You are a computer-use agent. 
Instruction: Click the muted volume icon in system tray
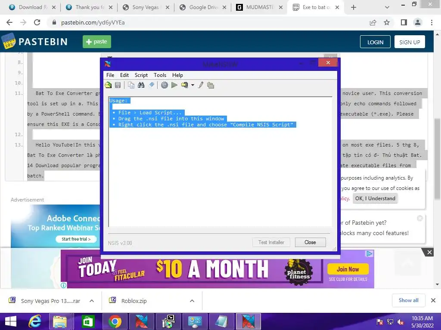[x=401, y=322]
